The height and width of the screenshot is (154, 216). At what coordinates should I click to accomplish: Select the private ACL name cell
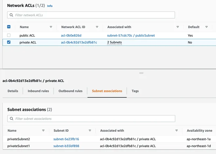point(28,43)
